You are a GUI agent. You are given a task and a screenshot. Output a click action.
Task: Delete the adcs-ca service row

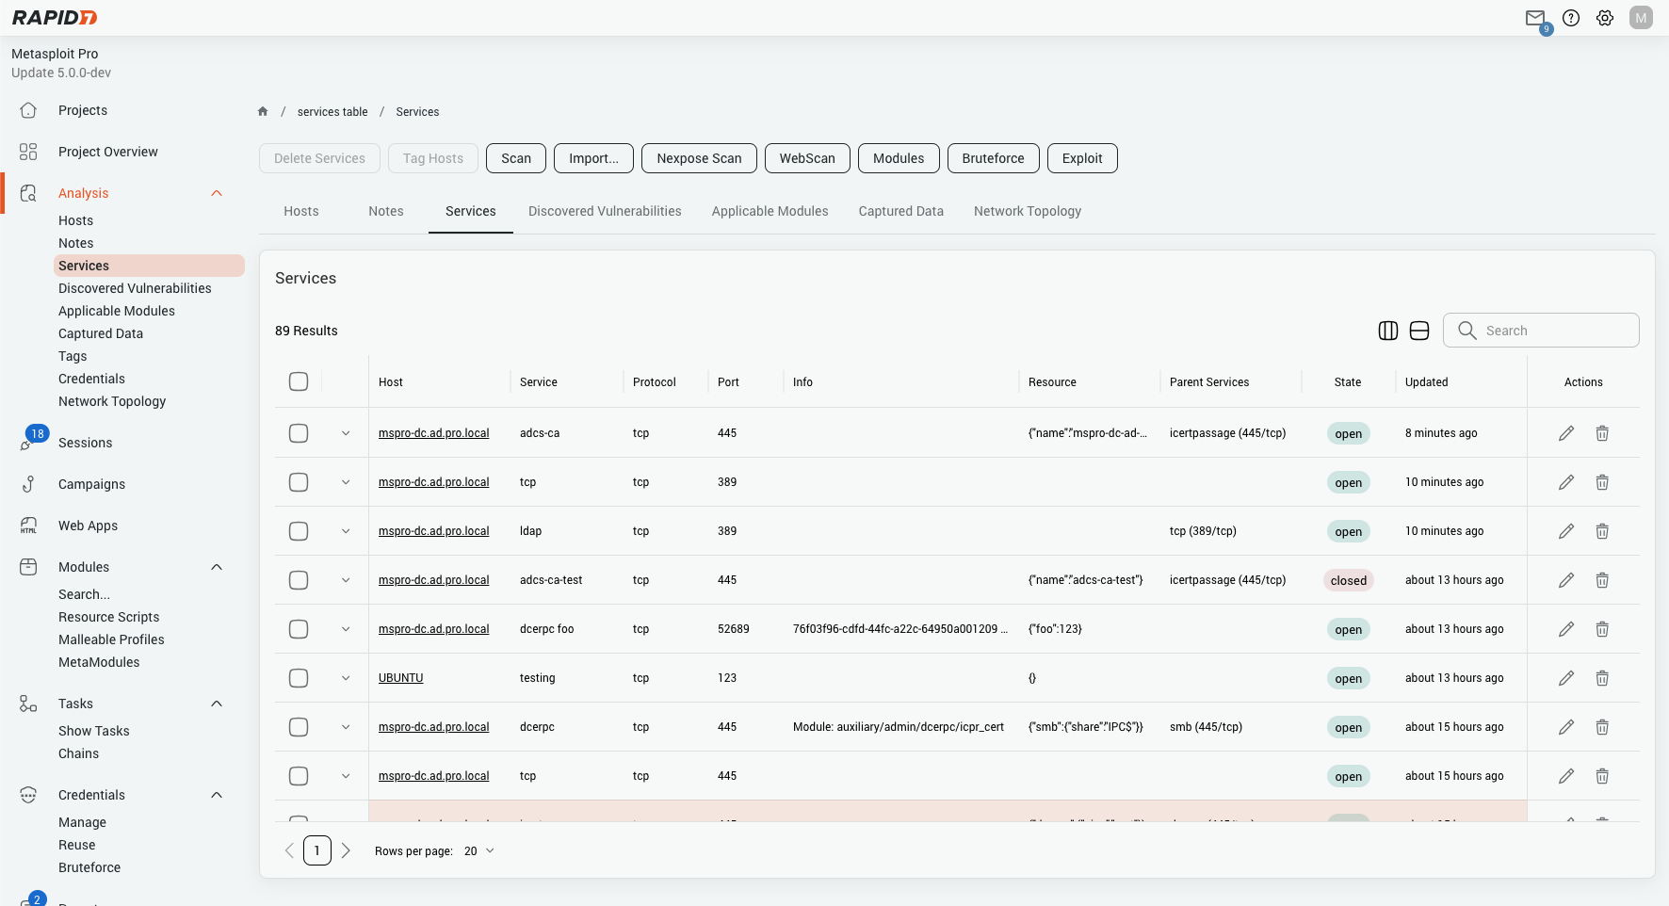1602,433
